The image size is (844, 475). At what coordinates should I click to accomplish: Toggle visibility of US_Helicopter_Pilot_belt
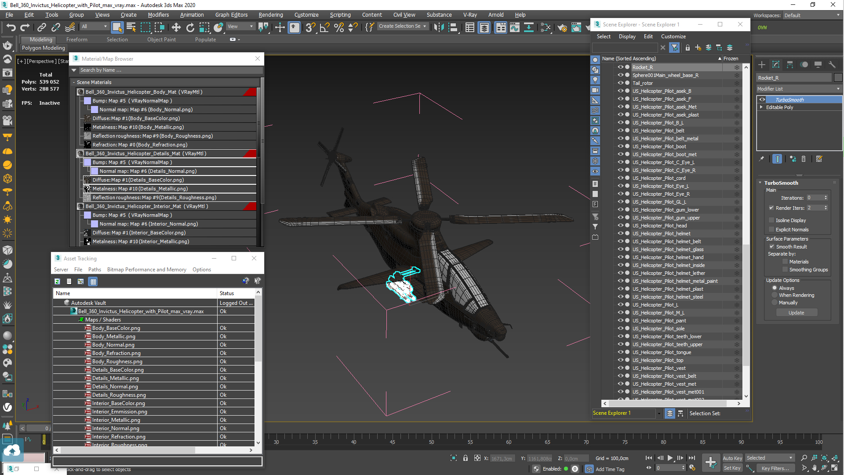(620, 131)
